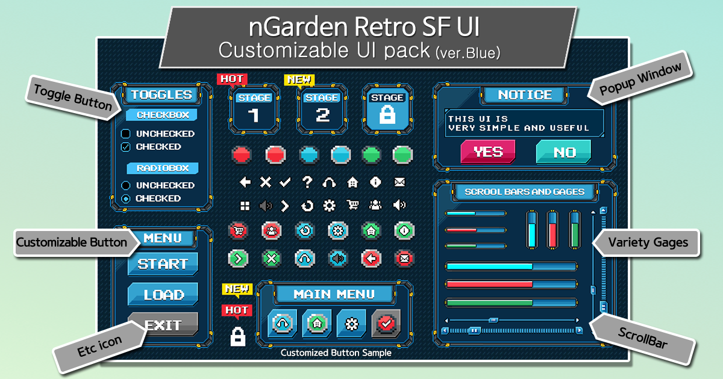Click the white back arrow icon

245,182
